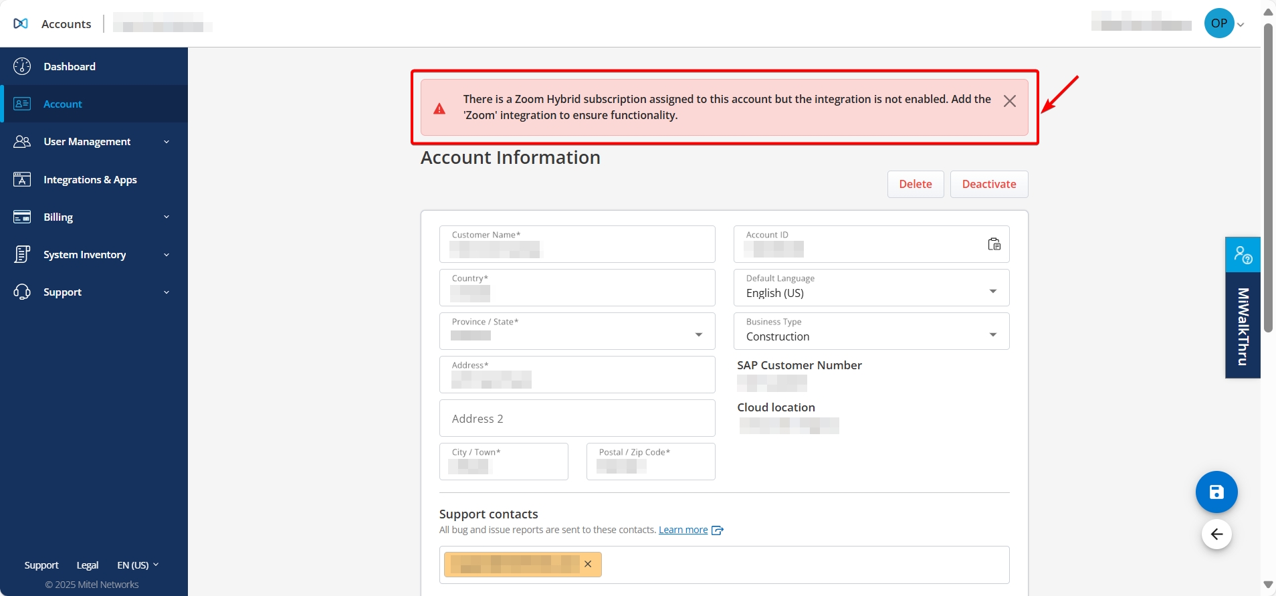This screenshot has height=596, width=1276.
Task: Click the Address field
Action: tap(577, 375)
